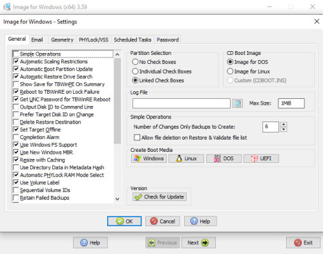Toggle Allow file deletion on Restore
Viewport: 323px width, 254px height.
(137, 138)
